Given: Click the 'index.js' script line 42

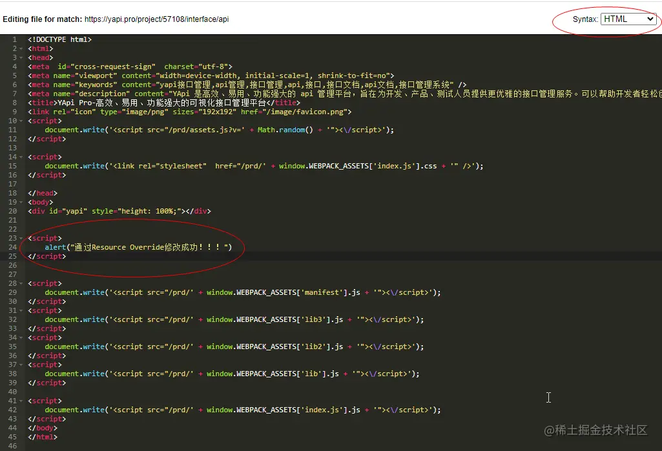Looking at the screenshot, I should (243, 410).
